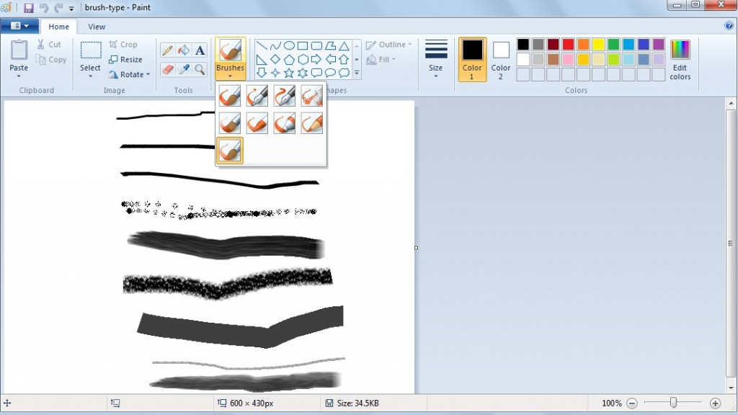The height and width of the screenshot is (415, 738).
Task: Switch to the View tab
Action: pos(97,26)
